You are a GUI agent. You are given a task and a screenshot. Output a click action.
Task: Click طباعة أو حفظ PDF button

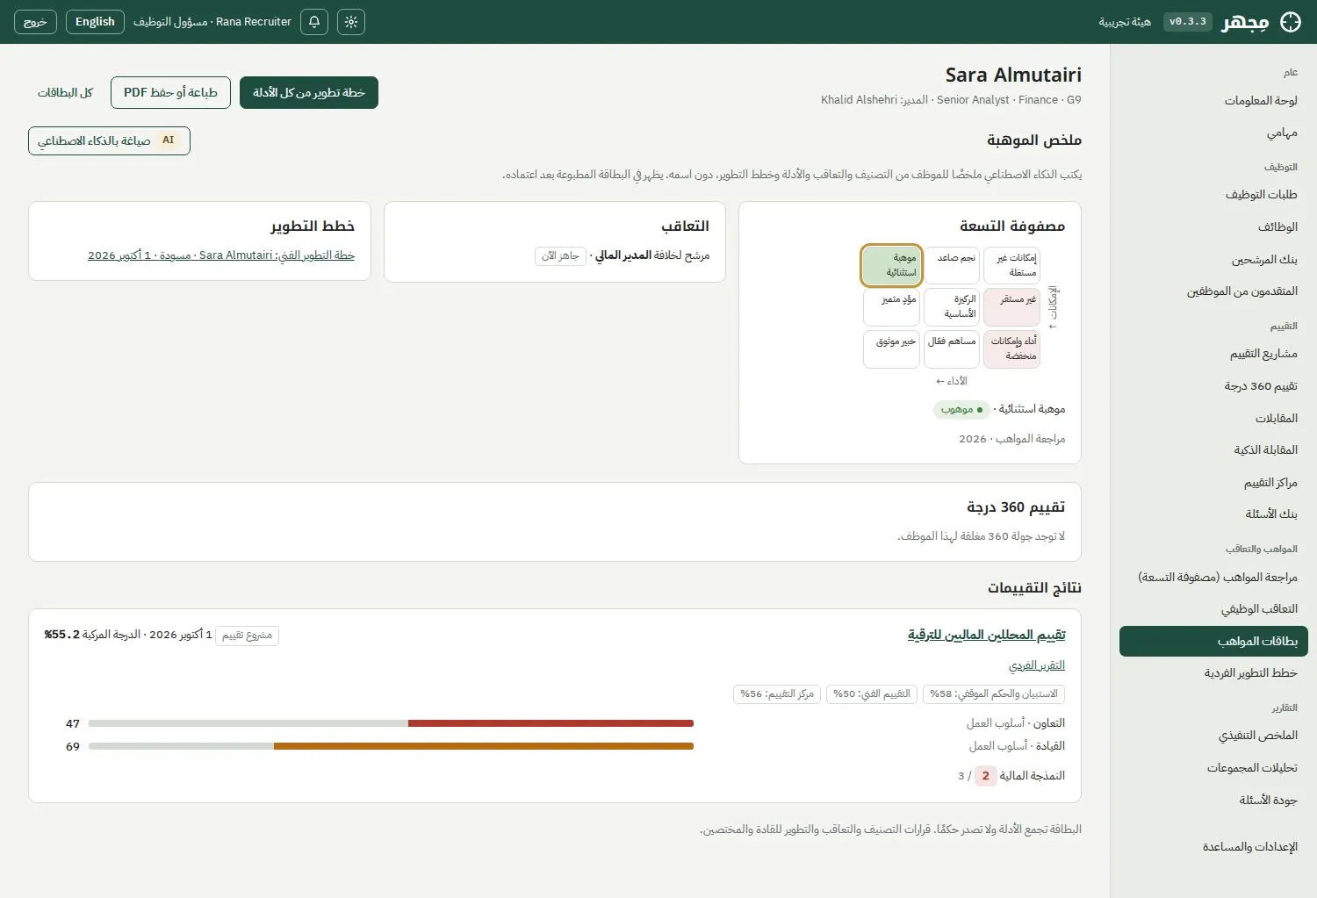pos(170,92)
